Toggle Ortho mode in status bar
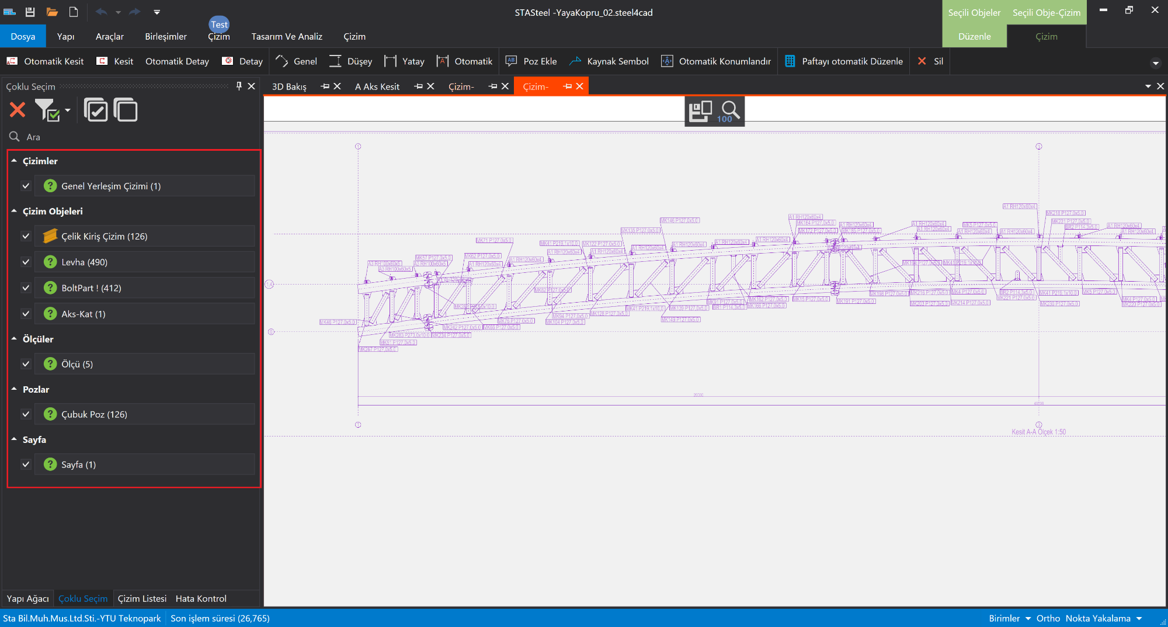 (1048, 618)
